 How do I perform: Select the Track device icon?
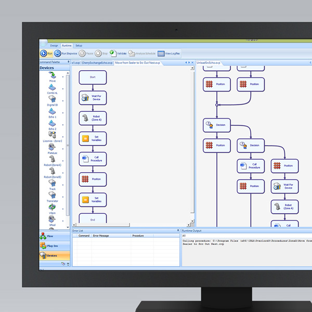tap(52, 183)
